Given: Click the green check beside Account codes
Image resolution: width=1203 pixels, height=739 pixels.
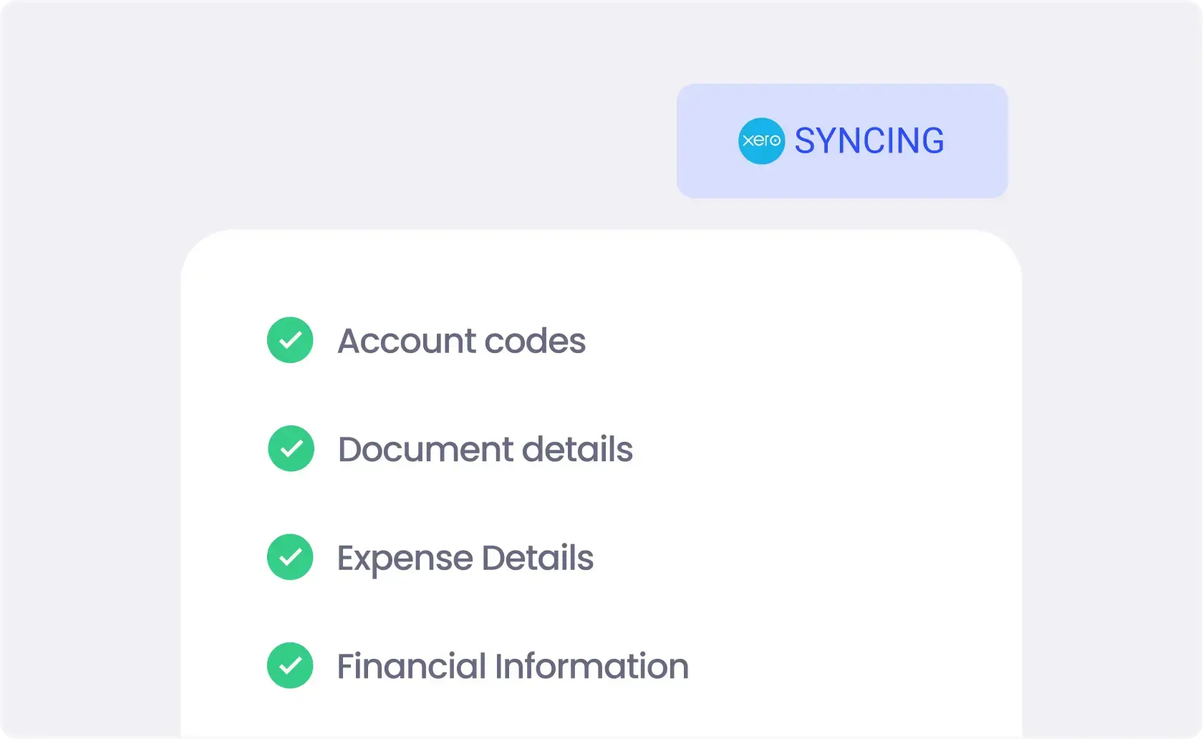Looking at the screenshot, I should pyautogui.click(x=290, y=340).
